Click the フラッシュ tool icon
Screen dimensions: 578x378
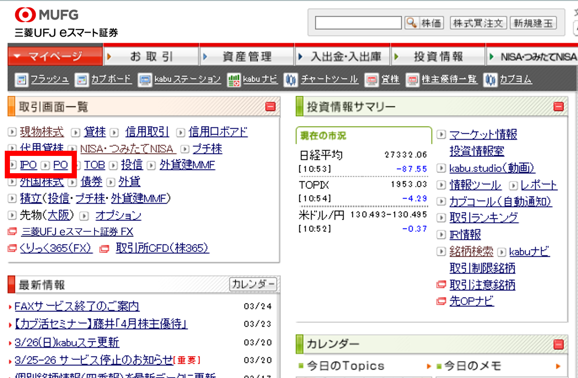(21, 79)
